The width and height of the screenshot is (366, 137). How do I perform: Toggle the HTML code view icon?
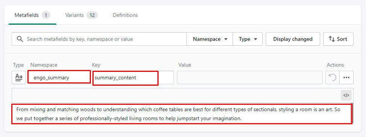[x=346, y=95]
